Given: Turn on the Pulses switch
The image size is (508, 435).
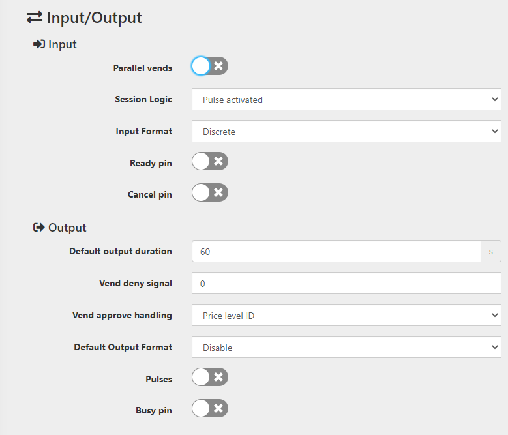Looking at the screenshot, I should [210, 377].
